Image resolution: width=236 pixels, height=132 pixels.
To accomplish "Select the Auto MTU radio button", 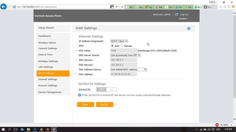I will 112,45.
